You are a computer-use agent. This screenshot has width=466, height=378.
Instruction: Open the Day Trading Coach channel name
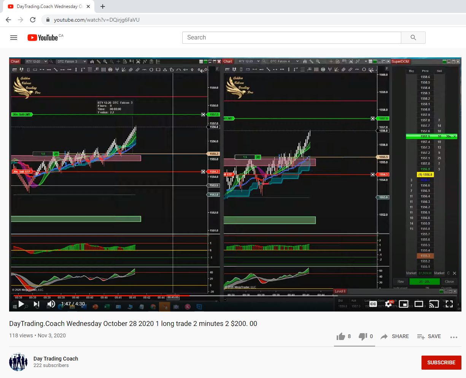click(x=56, y=359)
